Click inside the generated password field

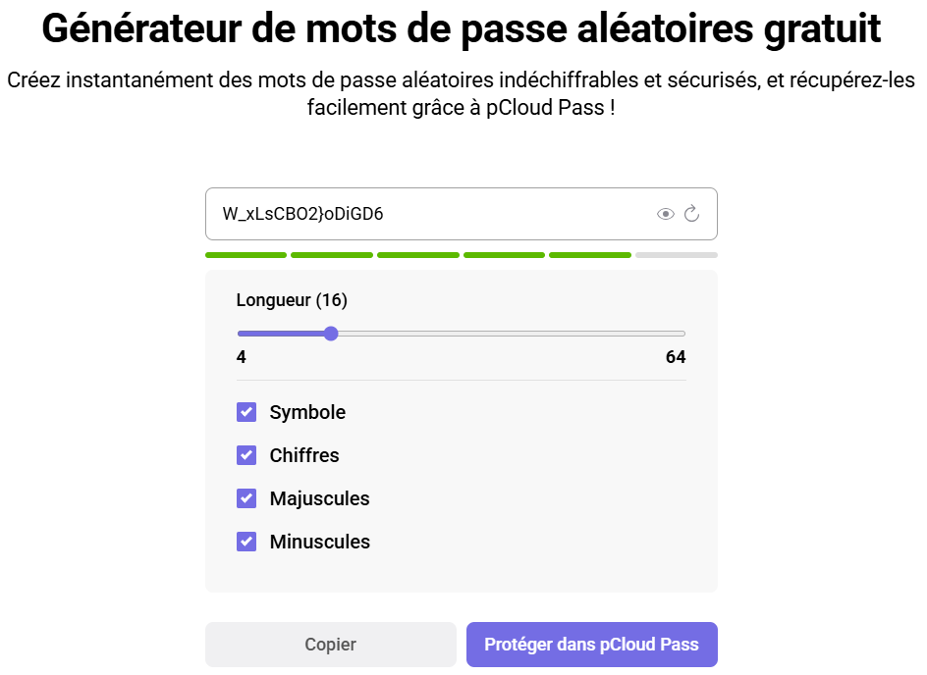tap(422, 214)
